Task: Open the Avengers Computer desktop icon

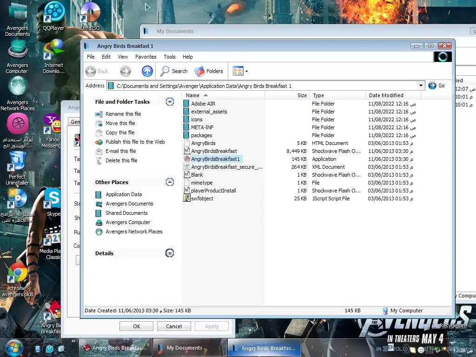Action: click(17, 57)
